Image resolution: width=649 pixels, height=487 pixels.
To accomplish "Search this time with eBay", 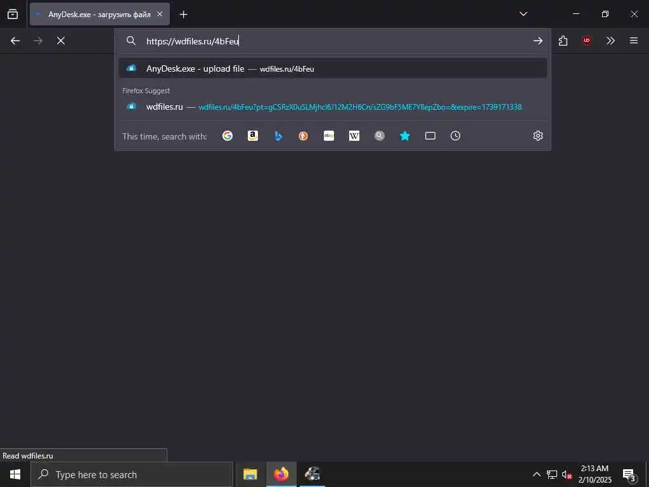I will coord(329,136).
